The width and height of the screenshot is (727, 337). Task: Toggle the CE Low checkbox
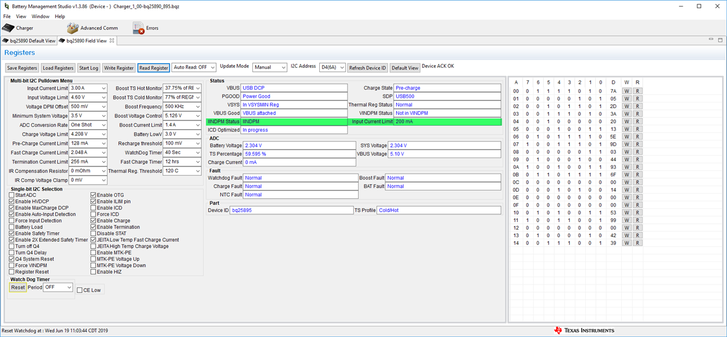(80, 290)
